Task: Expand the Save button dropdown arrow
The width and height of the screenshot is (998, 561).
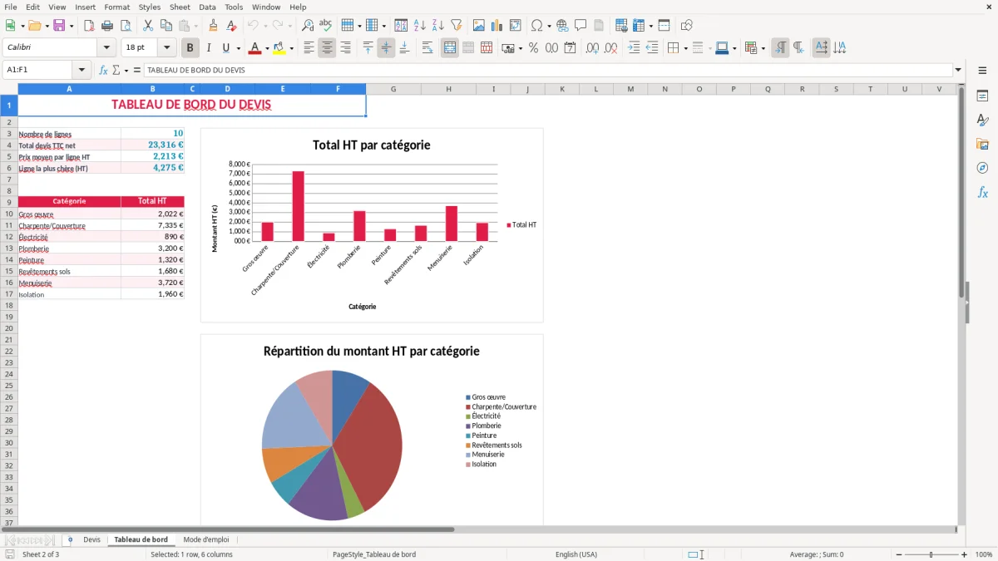Action: click(x=72, y=26)
